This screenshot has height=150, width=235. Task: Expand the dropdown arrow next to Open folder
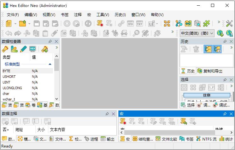coord(29,24)
